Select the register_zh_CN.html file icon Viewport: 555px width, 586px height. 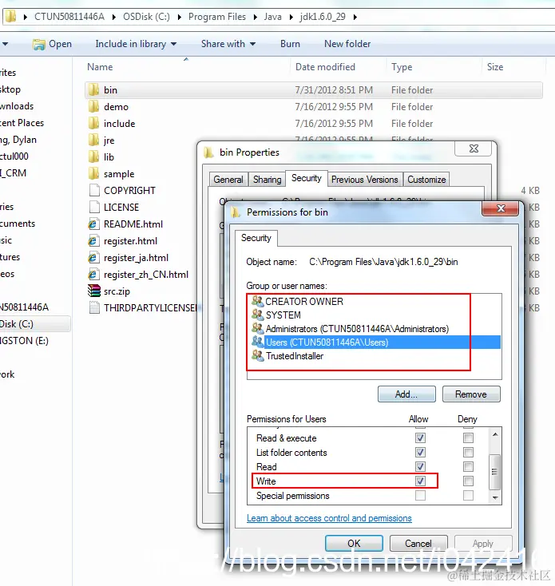pyautogui.click(x=93, y=275)
